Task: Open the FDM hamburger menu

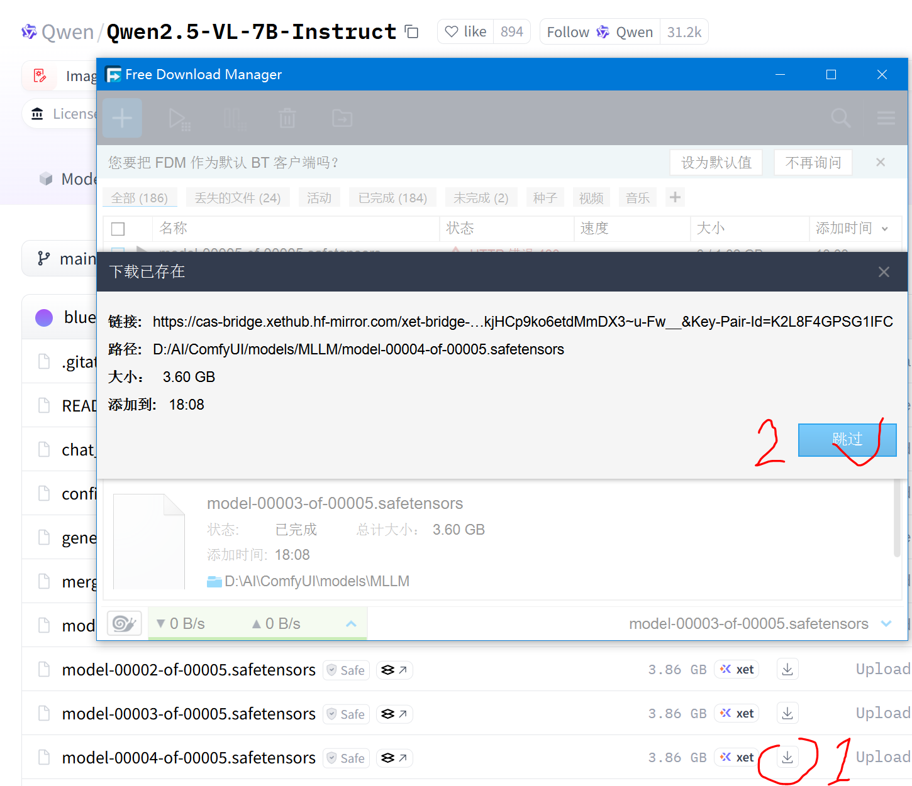Action: (886, 118)
